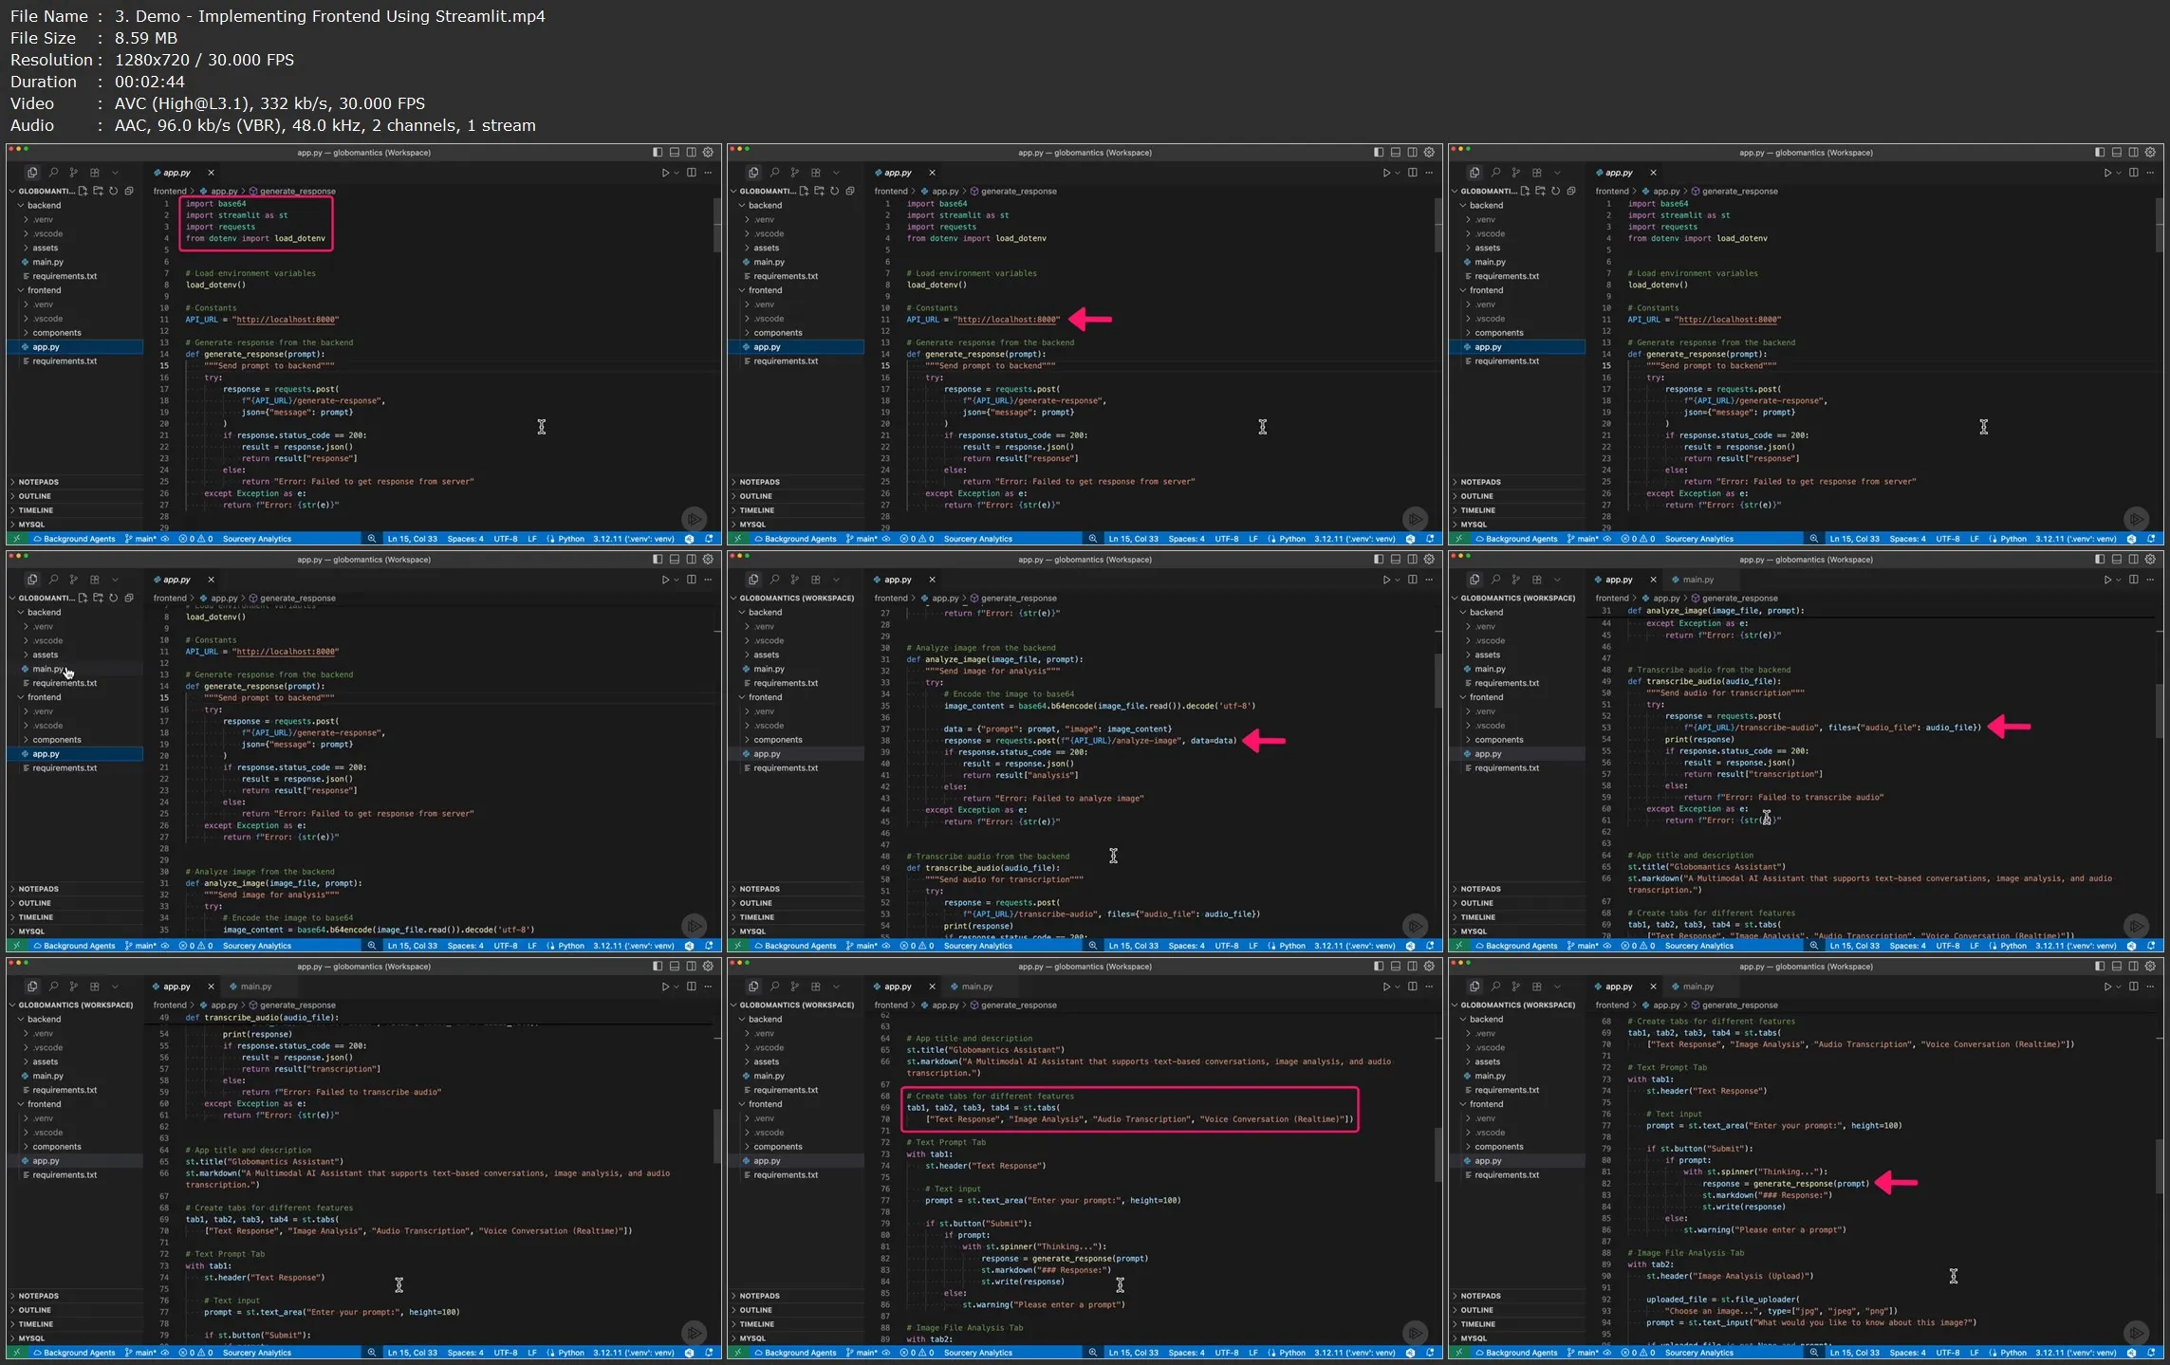Toggle secondary sidebar in bottom-right frame
2170x1365 pixels.
click(x=2134, y=966)
